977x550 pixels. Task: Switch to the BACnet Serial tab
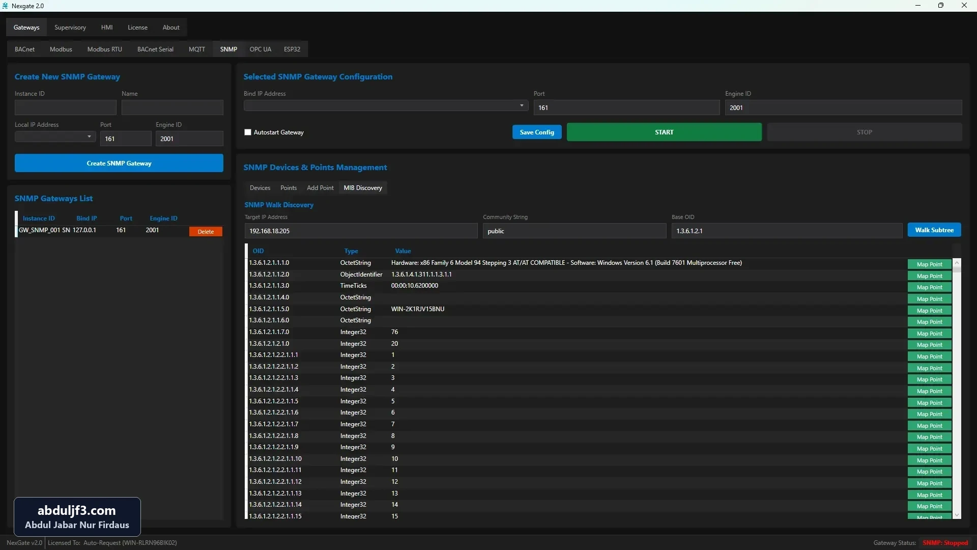pyautogui.click(x=155, y=49)
